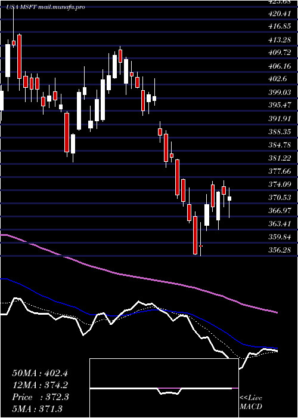
Task: Select the 377.66 price axis label
Action: [280, 171]
